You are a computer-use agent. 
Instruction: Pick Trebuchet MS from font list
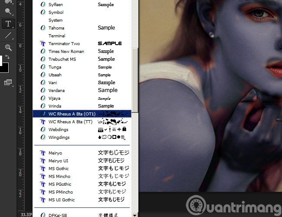click(82, 59)
